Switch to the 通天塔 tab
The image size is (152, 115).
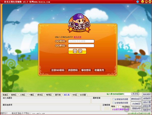tap(58, 95)
